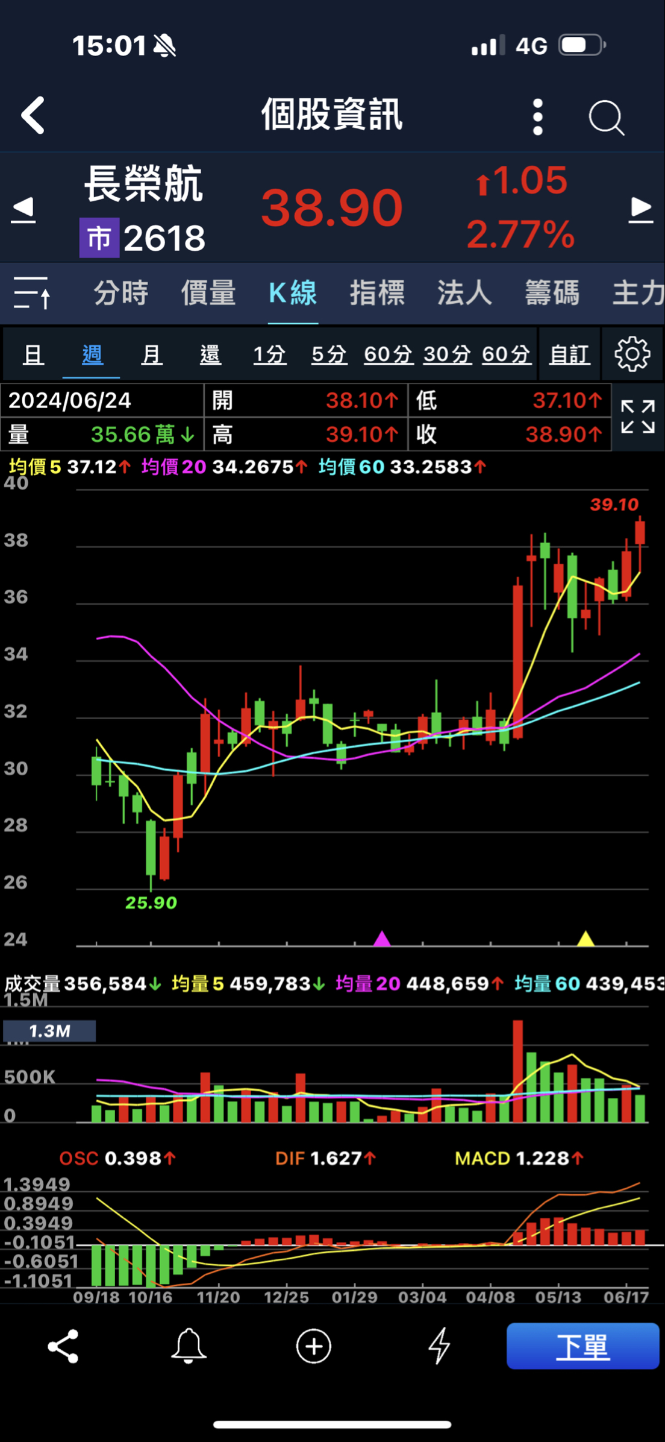Screen dimensions: 665x1442
Task: Tap the 高 39.10 high price cell
Action: click(x=306, y=434)
